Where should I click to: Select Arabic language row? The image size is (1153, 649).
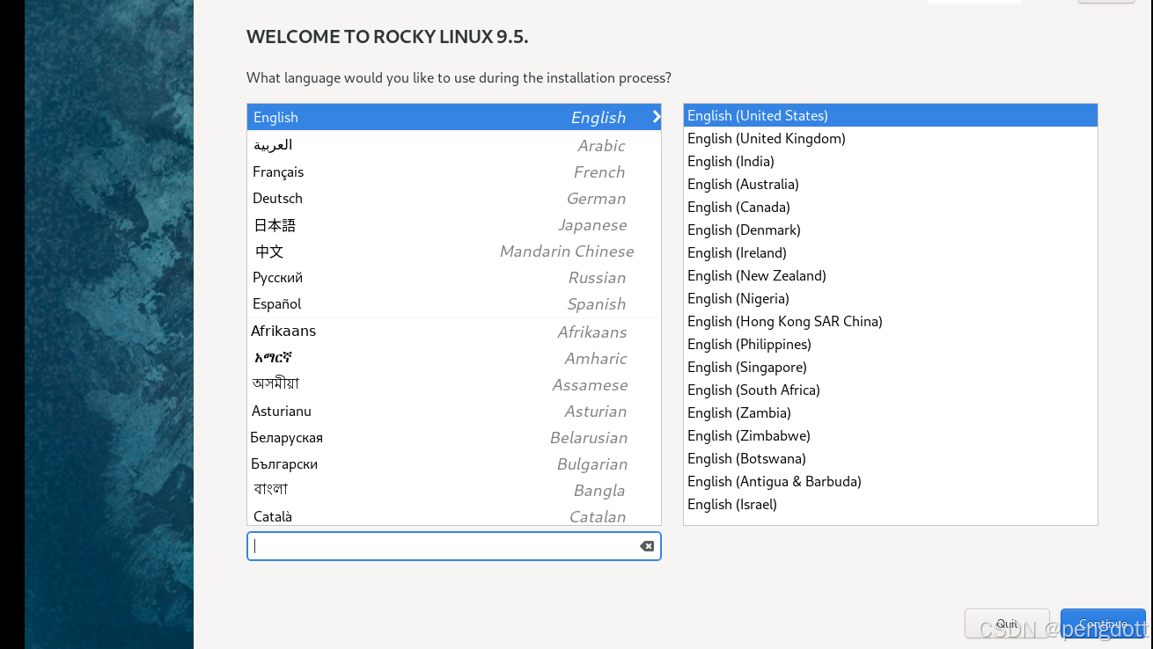pos(454,145)
